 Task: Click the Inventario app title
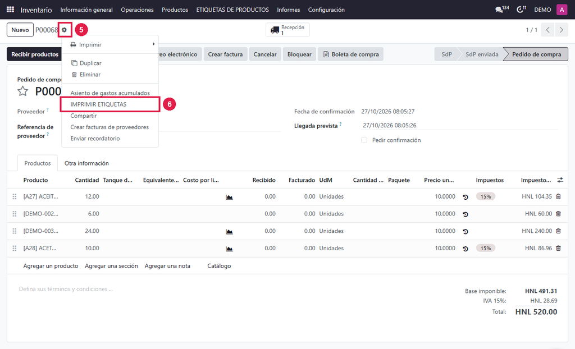(x=36, y=10)
